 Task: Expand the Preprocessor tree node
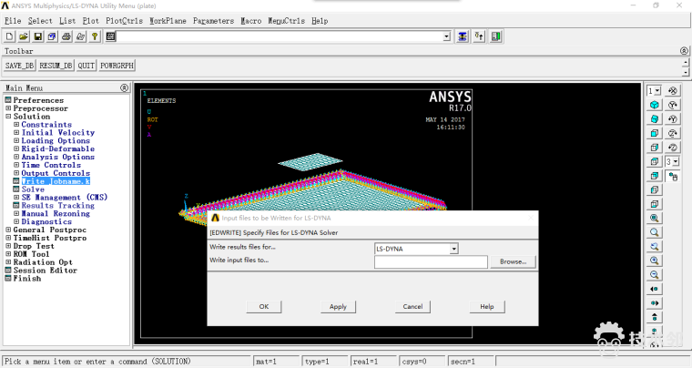pyautogui.click(x=8, y=108)
